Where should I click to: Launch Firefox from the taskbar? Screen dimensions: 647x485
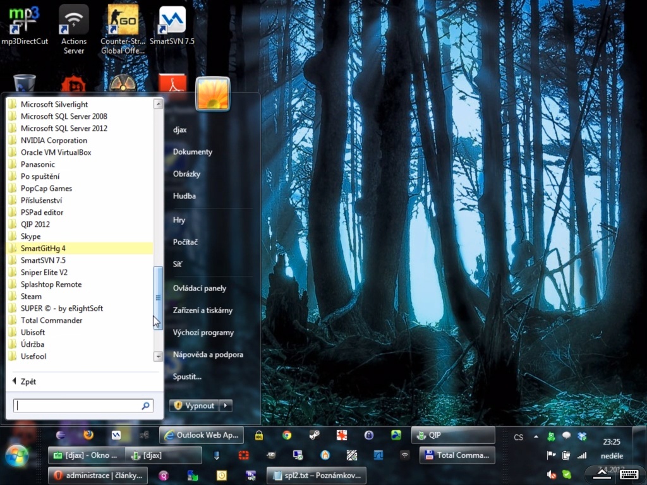tap(88, 436)
